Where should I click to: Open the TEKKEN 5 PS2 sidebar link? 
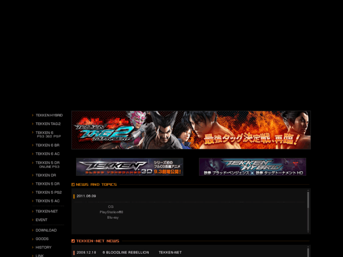[x=49, y=192]
